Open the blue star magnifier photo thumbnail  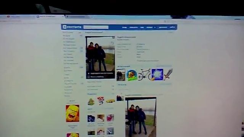[157, 75]
